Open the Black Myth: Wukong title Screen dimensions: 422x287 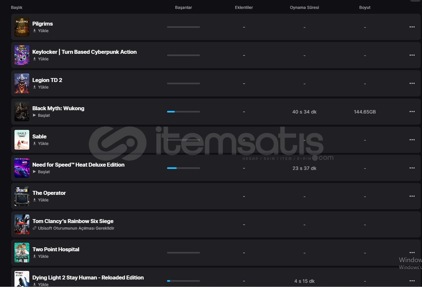point(58,108)
